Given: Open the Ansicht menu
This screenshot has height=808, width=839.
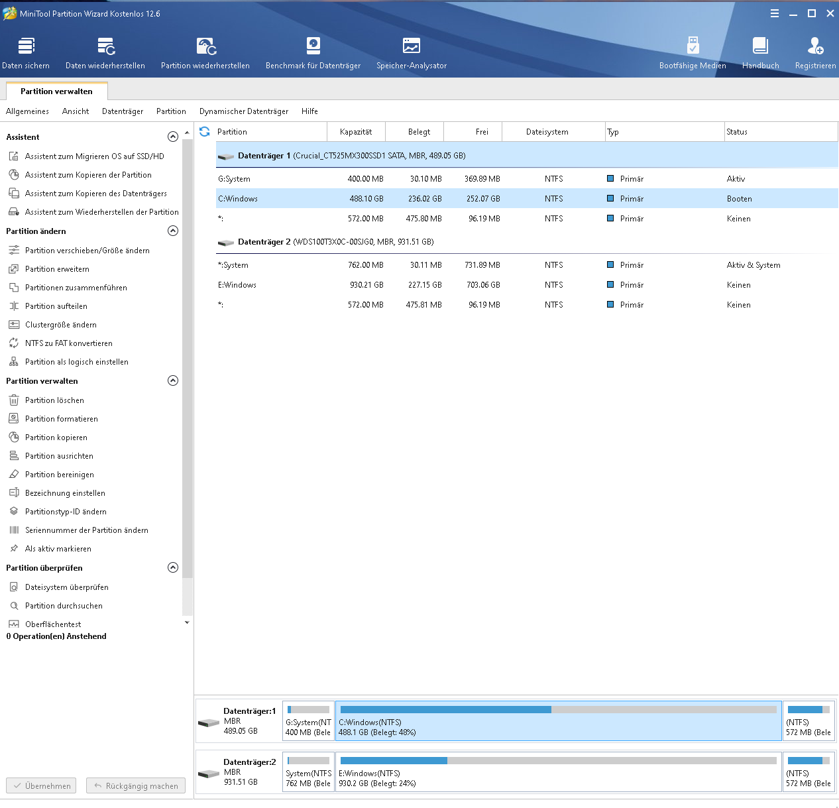Looking at the screenshot, I should [x=76, y=111].
